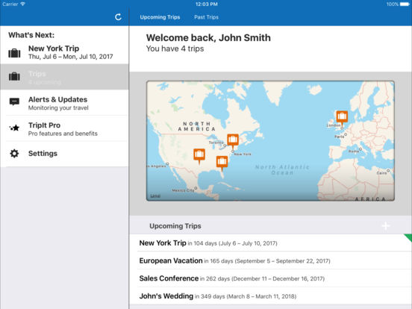Screen dimensions: 412x309
Task: Open the John's Wedding trip
Action: pos(275,296)
